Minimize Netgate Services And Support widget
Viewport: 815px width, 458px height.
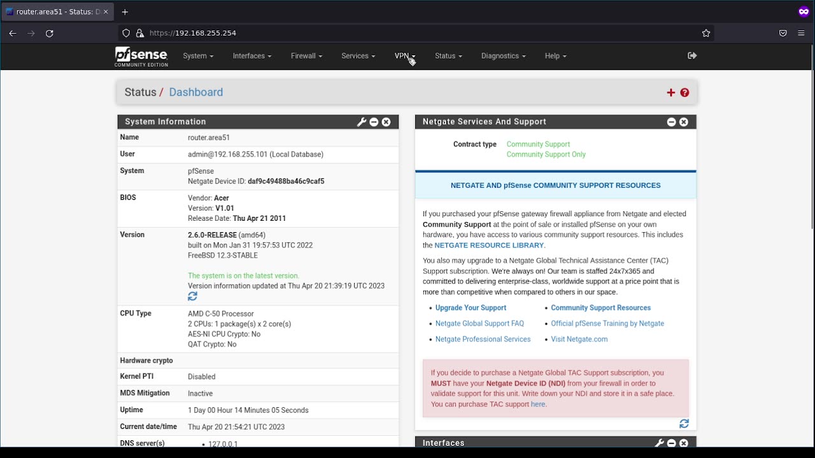(x=671, y=122)
